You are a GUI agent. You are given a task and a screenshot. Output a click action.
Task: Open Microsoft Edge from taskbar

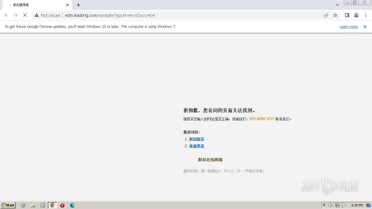(x=72, y=205)
